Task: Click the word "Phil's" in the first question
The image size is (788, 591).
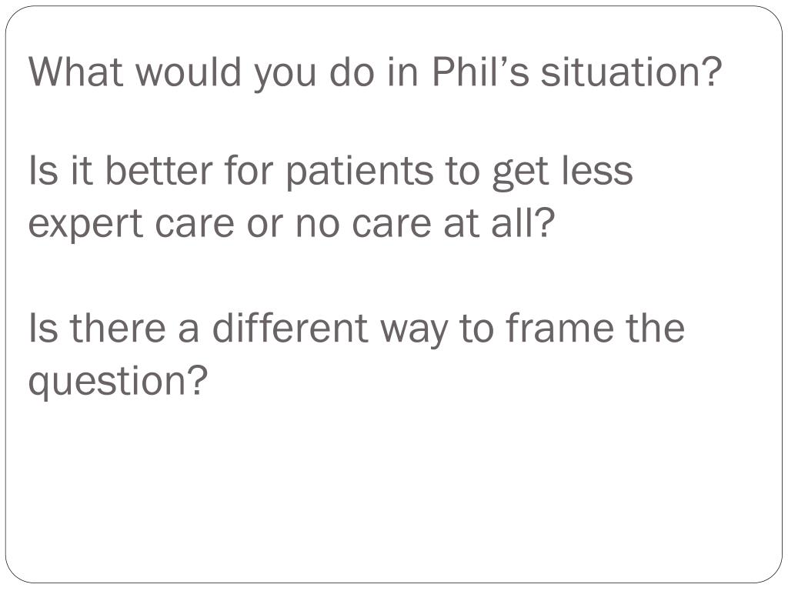Action: point(480,72)
